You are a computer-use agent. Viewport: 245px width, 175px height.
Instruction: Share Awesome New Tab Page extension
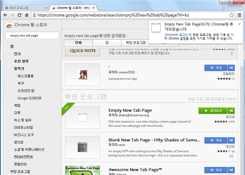pyautogui.click(x=231, y=170)
